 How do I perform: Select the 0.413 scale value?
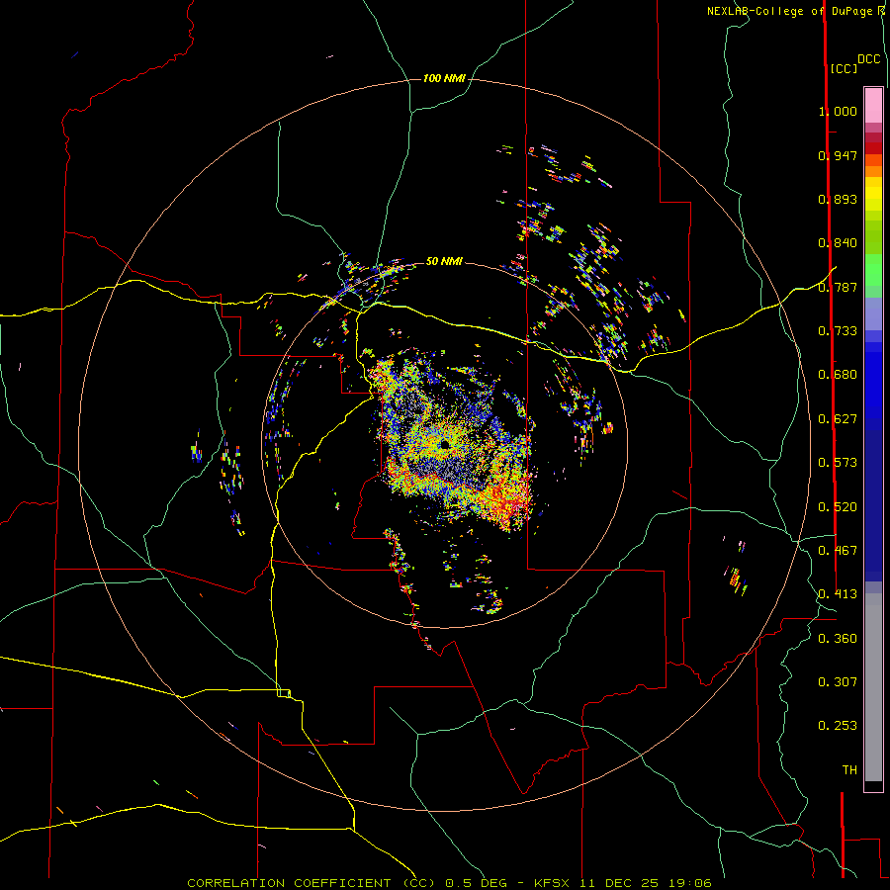coord(838,594)
